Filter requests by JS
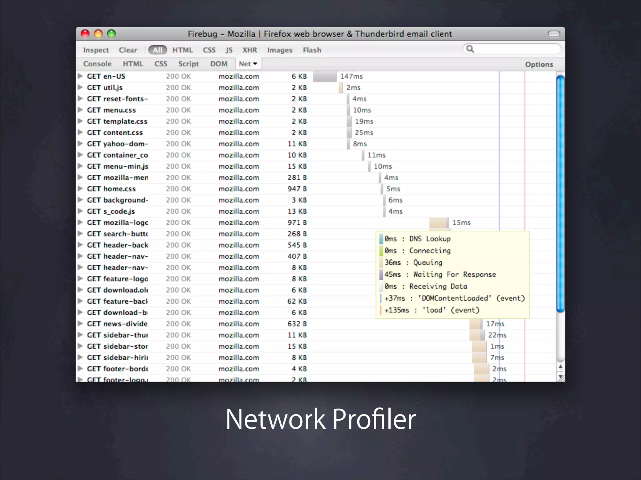 (229, 50)
